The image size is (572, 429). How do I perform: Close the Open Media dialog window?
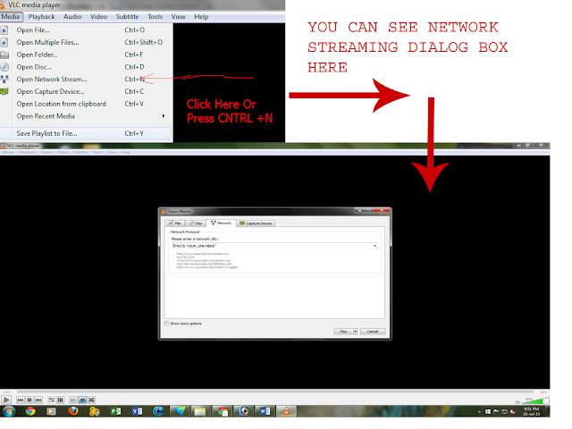tap(382, 211)
